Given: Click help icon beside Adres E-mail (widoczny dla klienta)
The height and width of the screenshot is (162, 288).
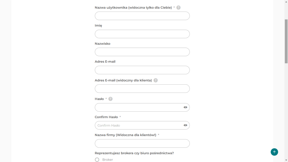Looking at the screenshot, I should (x=156, y=80).
